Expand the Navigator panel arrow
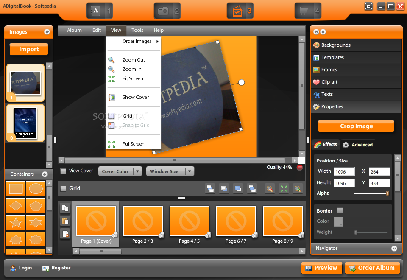Viewport: 407px width, 280px height. tap(394, 249)
